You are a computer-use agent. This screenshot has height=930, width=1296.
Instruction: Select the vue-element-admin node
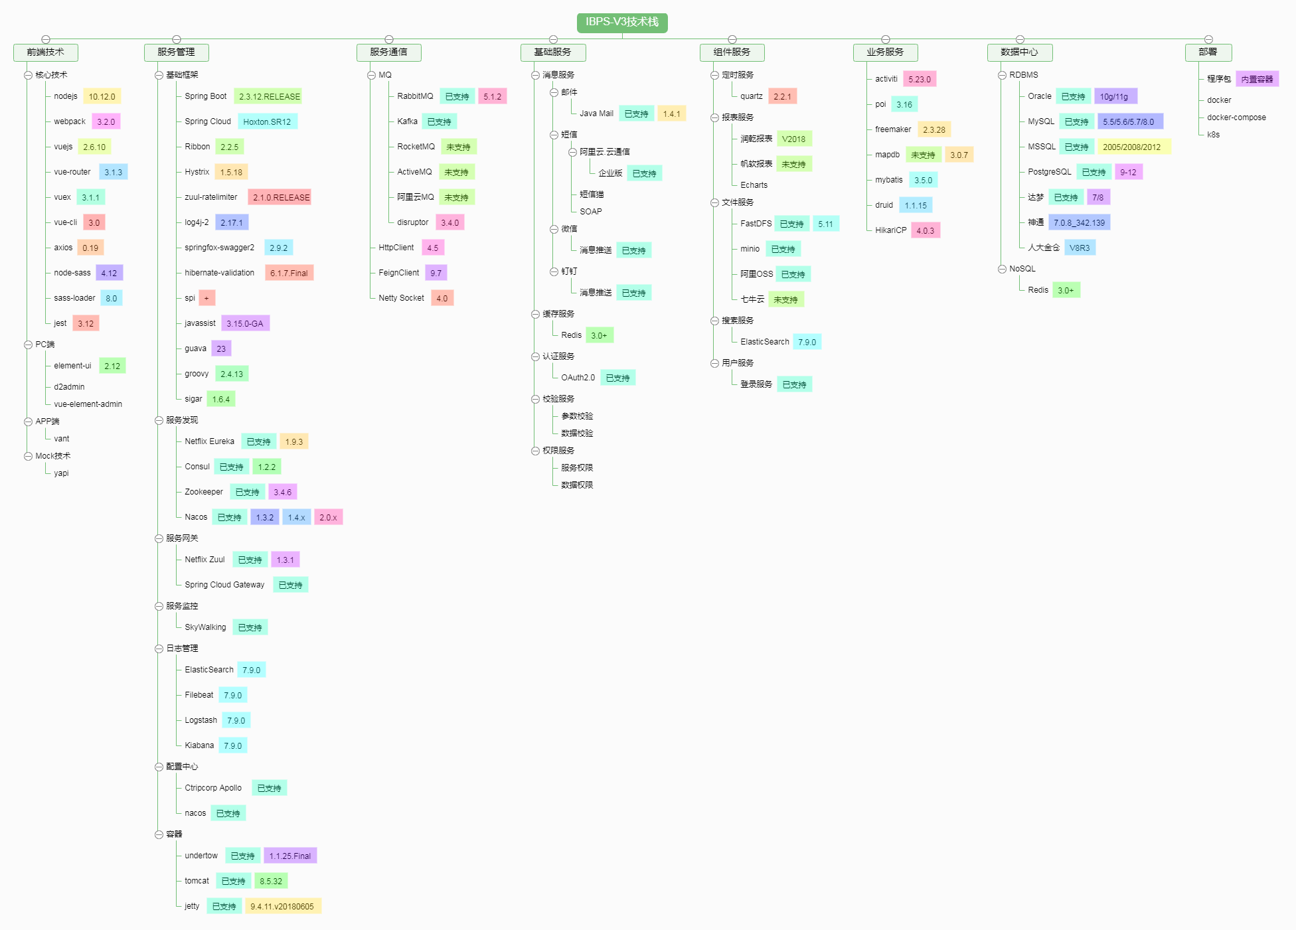(x=88, y=404)
